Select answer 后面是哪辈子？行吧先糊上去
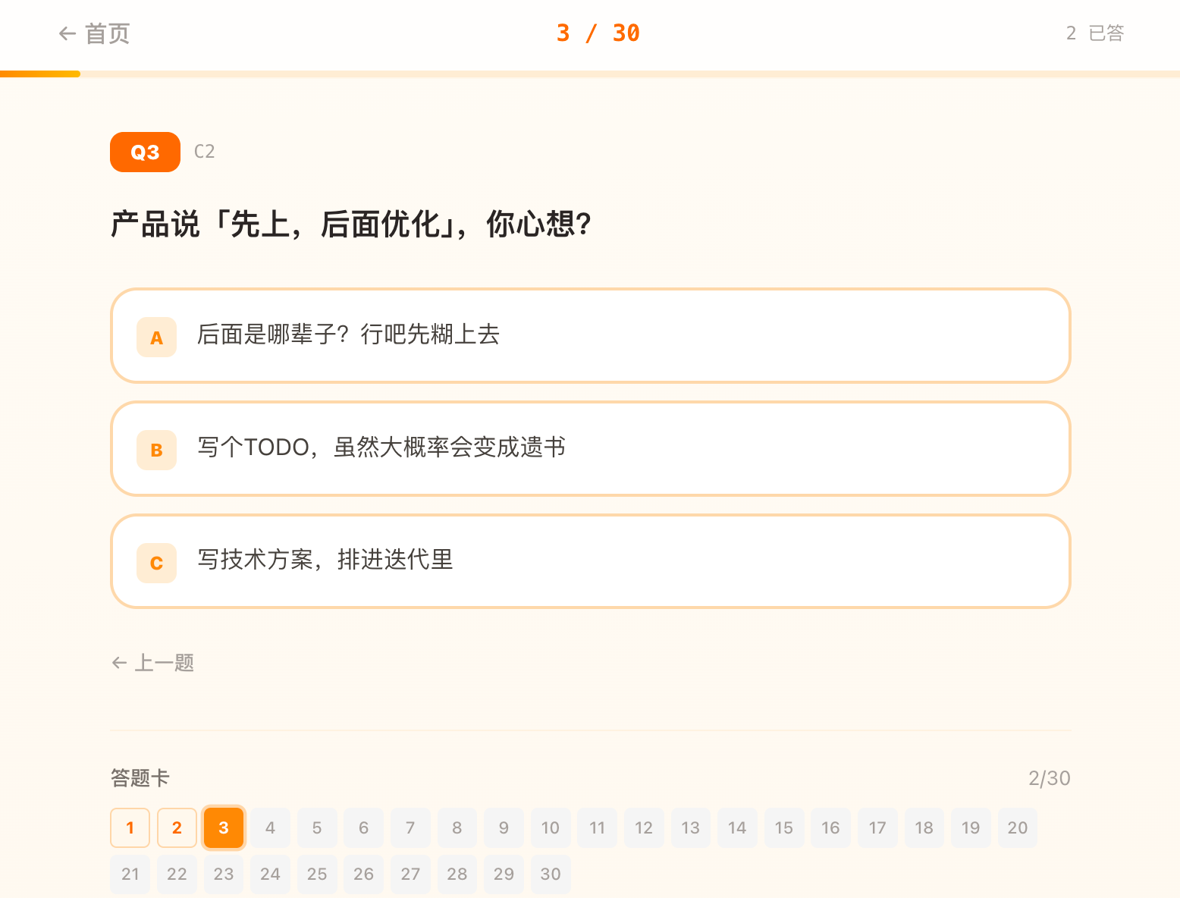This screenshot has height=898, width=1180. (x=590, y=335)
